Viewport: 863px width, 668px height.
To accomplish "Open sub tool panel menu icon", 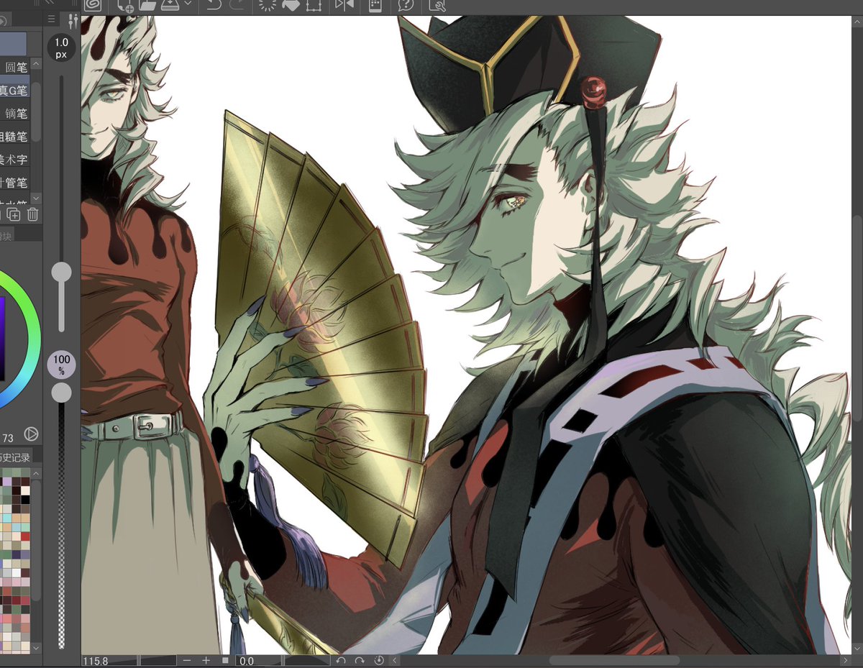I will click(x=50, y=20).
